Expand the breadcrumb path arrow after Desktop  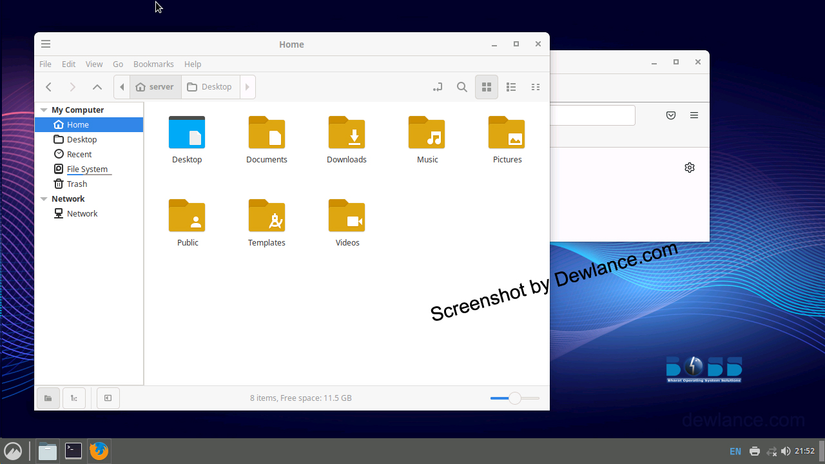pos(247,87)
